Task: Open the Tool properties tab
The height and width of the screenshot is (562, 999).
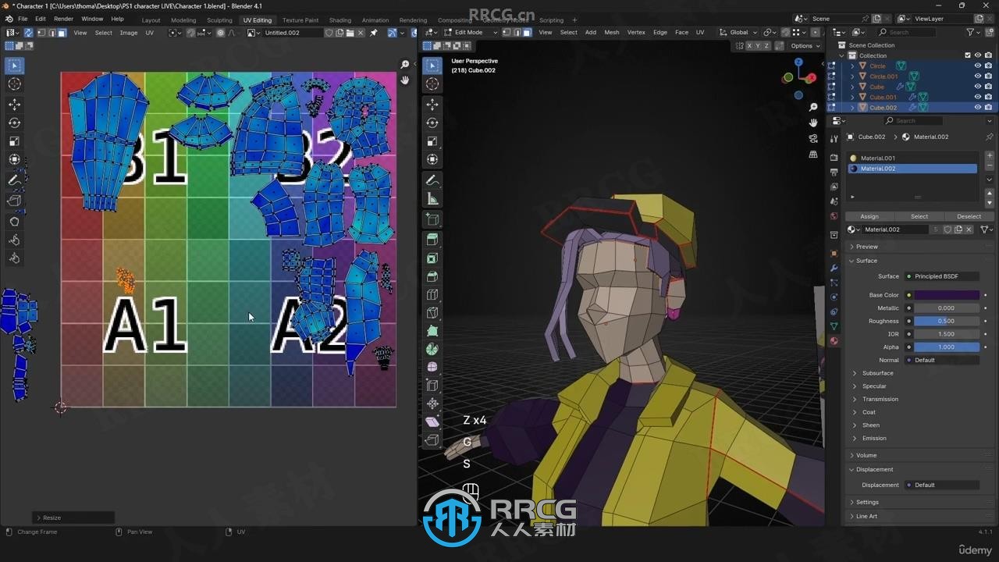Action: pos(834,138)
